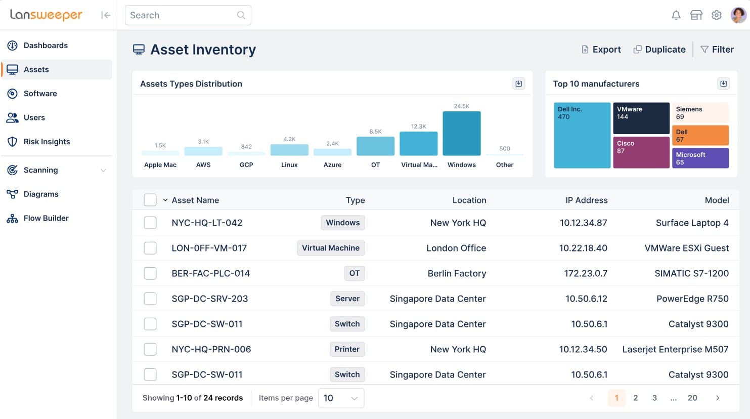Open the marketplace store icon

pos(696,15)
